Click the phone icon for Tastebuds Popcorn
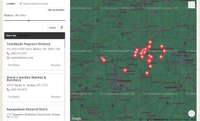Viewport: 200px width, 121px height. click(x=8, y=53)
